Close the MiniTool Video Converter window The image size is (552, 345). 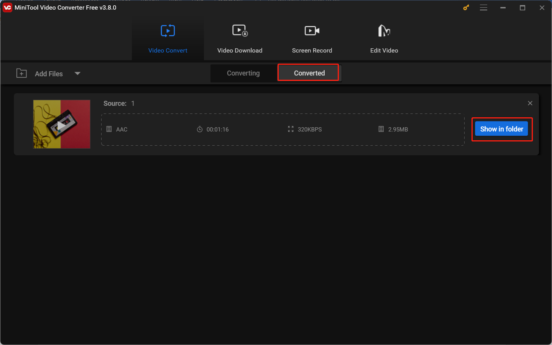542,8
